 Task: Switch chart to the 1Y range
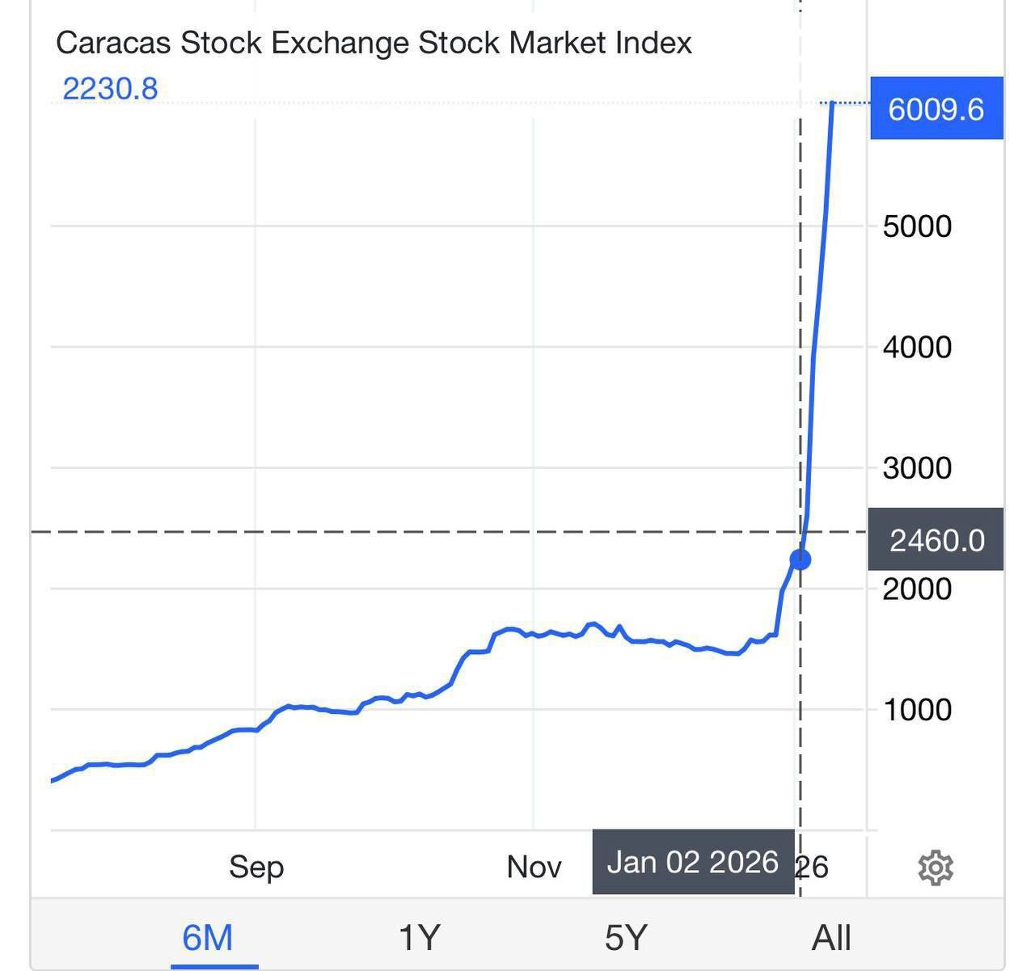click(419, 938)
